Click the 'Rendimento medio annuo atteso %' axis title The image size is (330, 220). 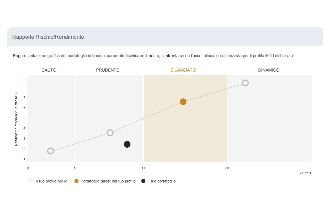(16, 119)
